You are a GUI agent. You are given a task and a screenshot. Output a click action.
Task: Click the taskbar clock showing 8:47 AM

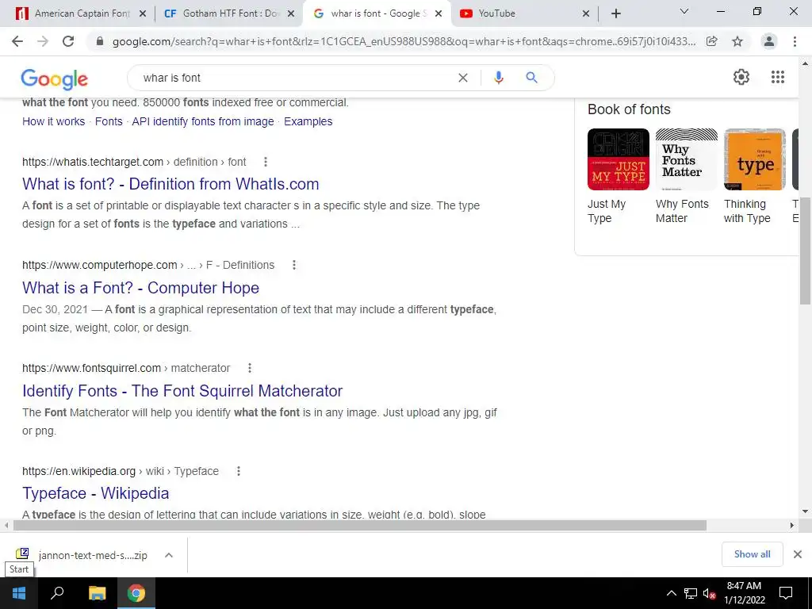pos(744,593)
